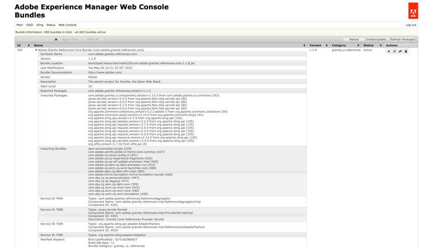Open com.day.cq.cq-personalization (447) bundle
Screen dimensions: 438x248
coord(114,178)
